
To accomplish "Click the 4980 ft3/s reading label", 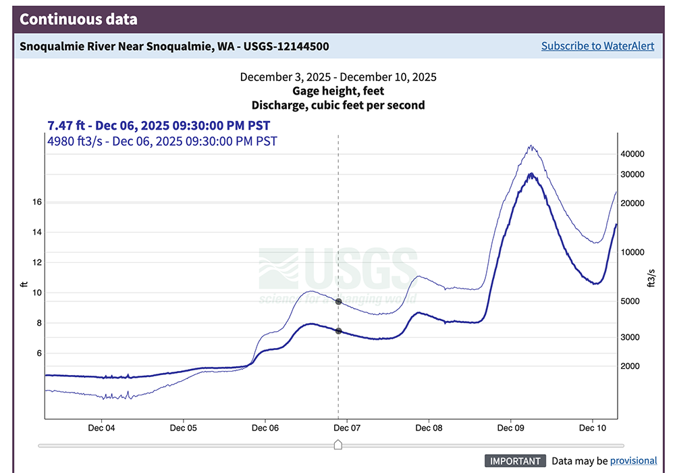I will pyautogui.click(x=162, y=141).
